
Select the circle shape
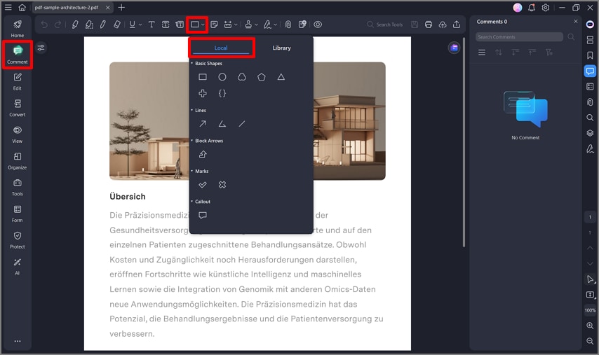pos(222,77)
